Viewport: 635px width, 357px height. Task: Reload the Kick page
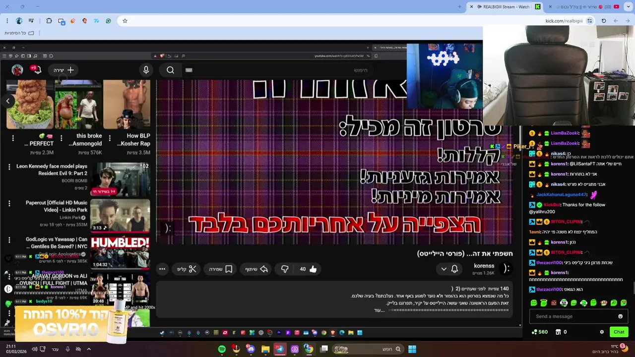pos(604,21)
